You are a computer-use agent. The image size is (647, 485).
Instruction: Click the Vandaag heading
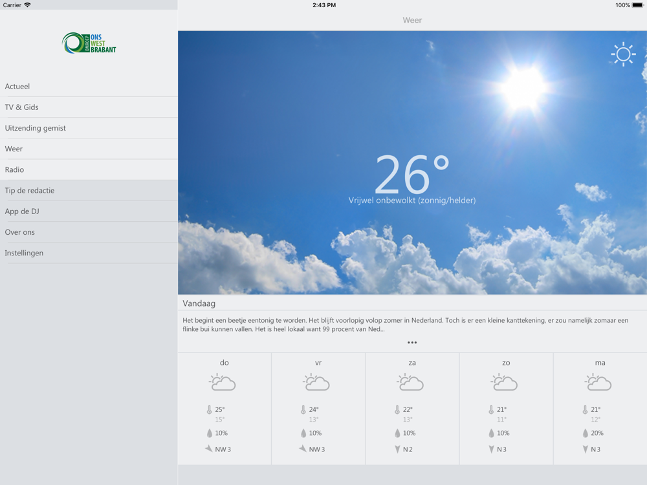click(199, 303)
